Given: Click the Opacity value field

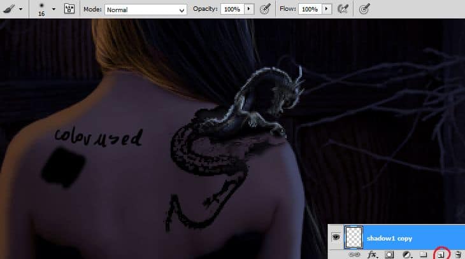Looking at the screenshot, I should click(232, 10).
